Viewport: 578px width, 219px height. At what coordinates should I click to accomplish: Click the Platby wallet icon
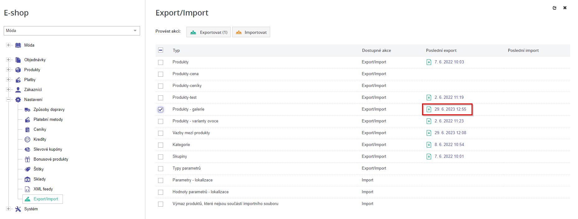(18, 80)
